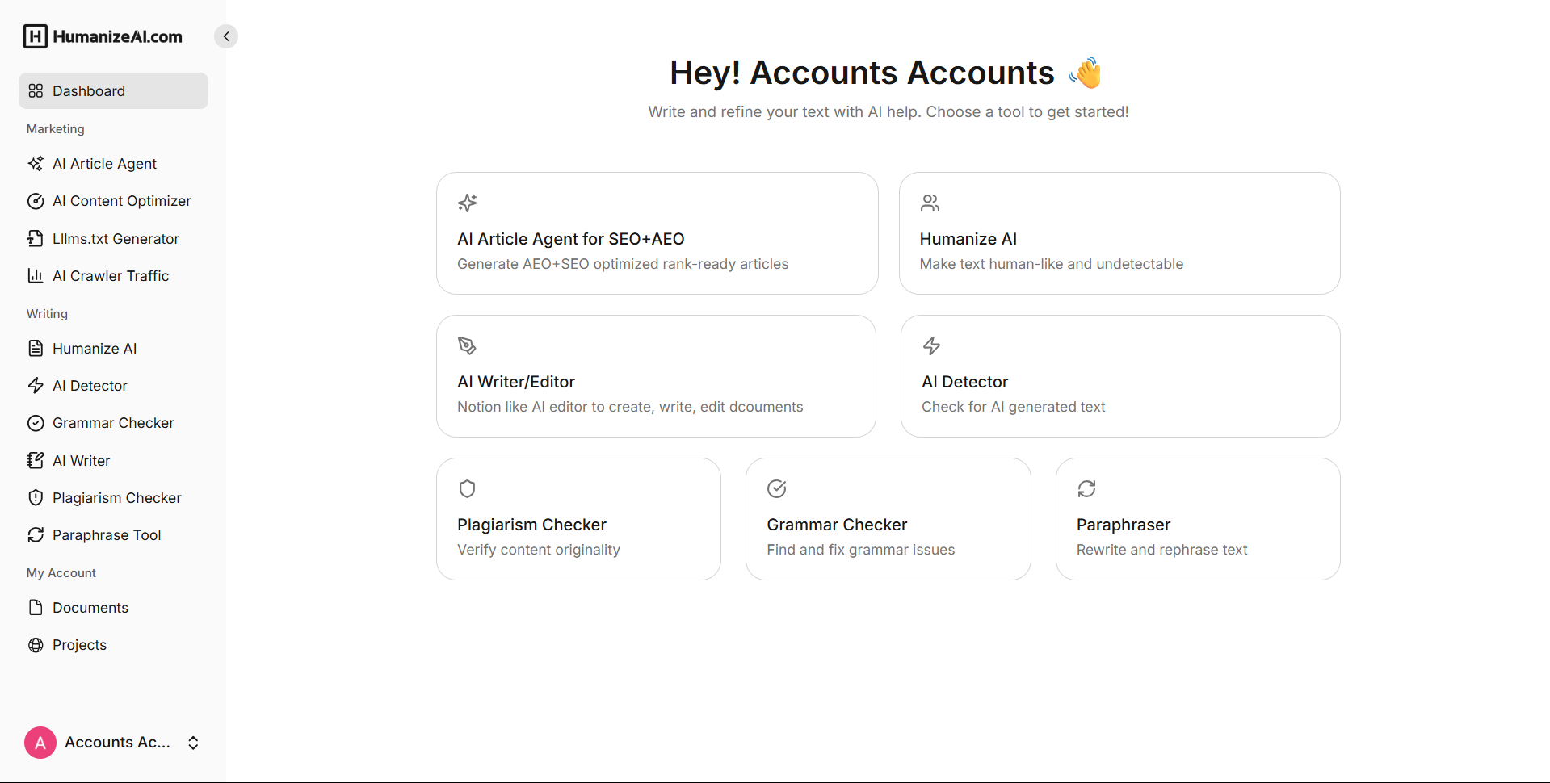The width and height of the screenshot is (1550, 783).
Task: Click the AI Detector lightning icon in sidebar
Action: pos(36,386)
